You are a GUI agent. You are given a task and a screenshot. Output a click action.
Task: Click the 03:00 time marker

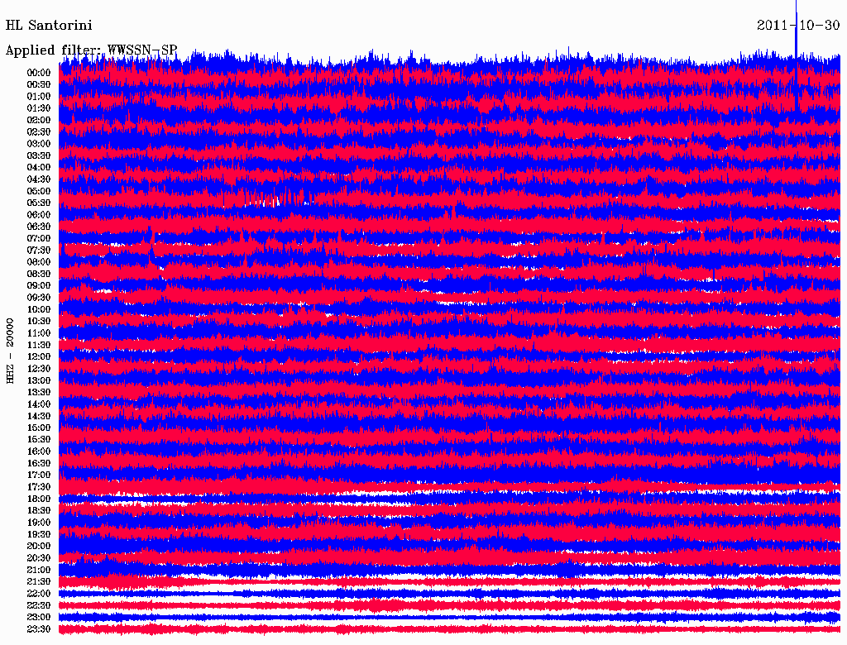pos(39,144)
